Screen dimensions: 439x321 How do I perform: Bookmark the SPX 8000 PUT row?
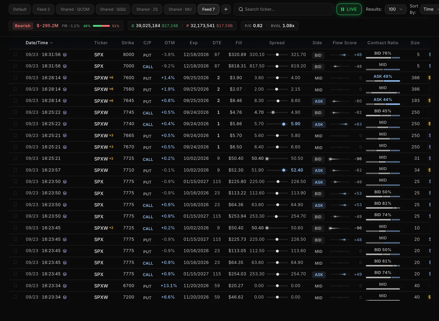(15, 55)
